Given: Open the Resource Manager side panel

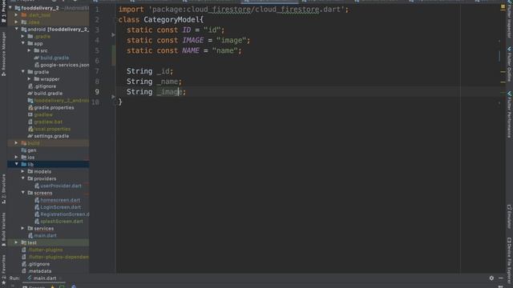Looking at the screenshot, I should pyautogui.click(x=3, y=54).
